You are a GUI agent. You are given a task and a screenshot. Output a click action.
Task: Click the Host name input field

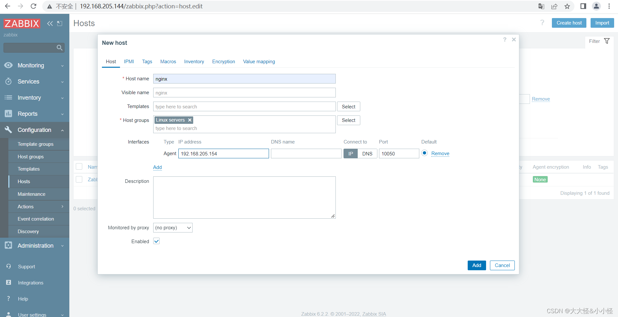(x=244, y=79)
